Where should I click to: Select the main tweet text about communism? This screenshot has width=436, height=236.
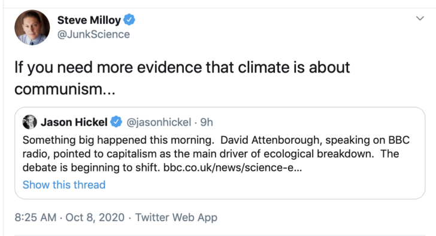tap(182, 78)
